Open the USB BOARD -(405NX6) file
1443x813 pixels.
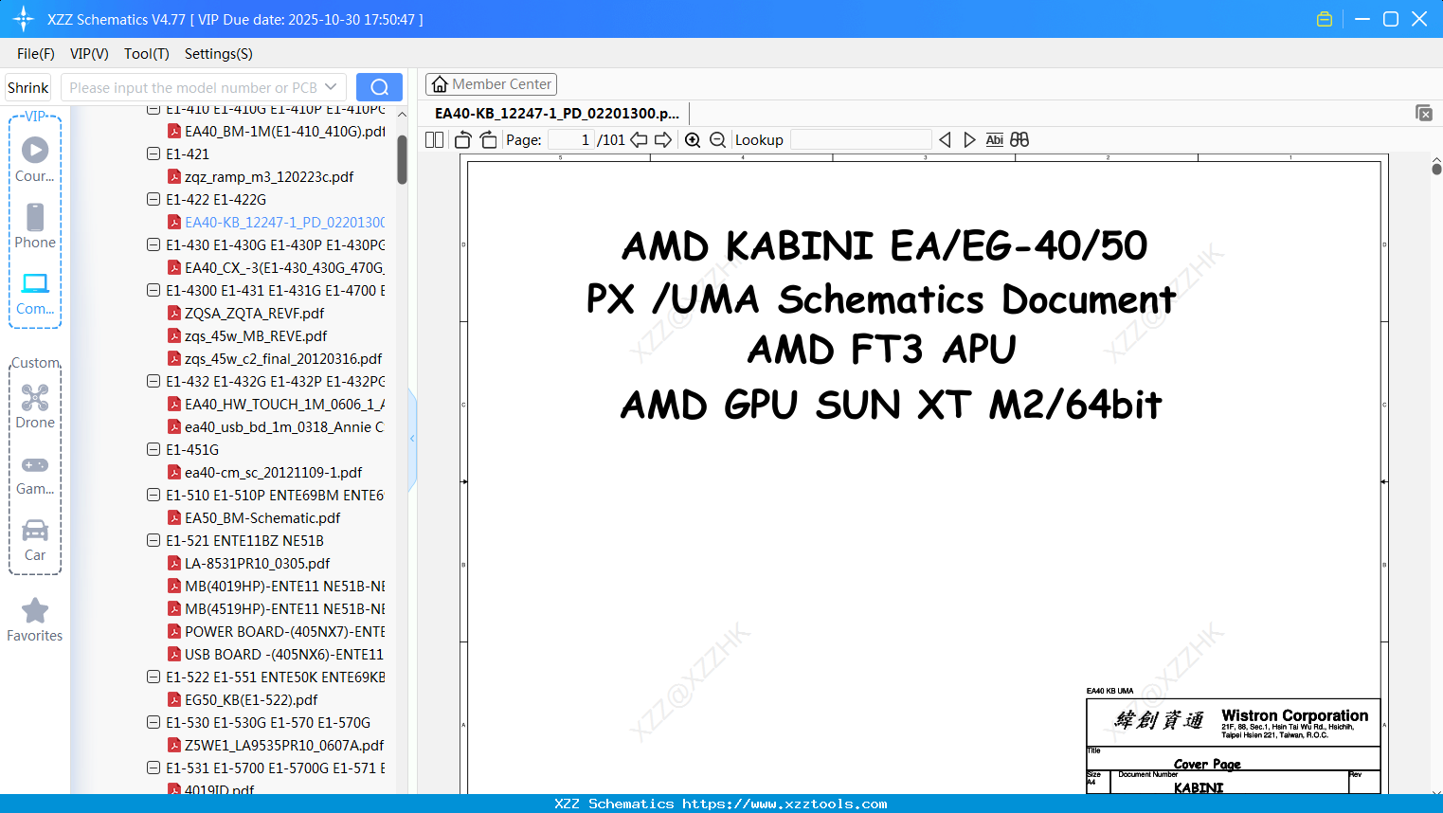[x=284, y=654]
